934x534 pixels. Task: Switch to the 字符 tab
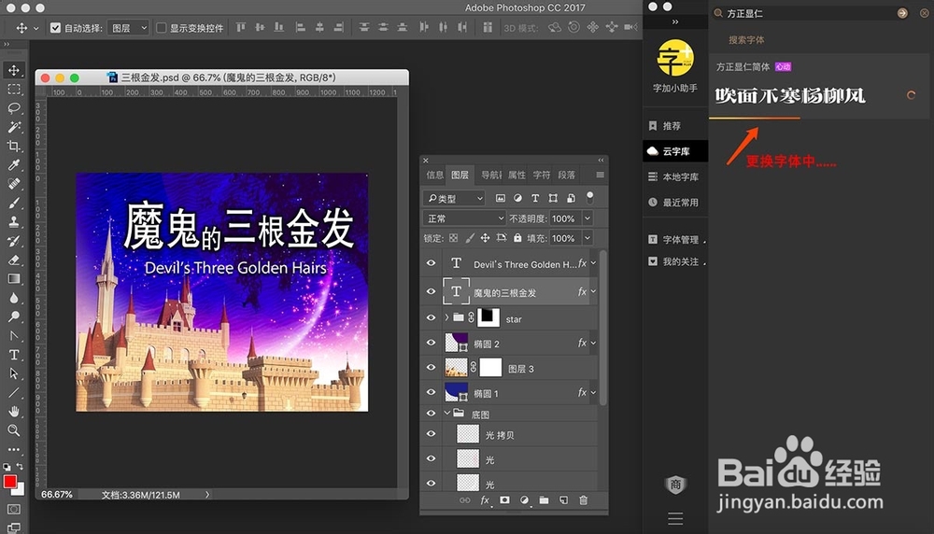(542, 175)
